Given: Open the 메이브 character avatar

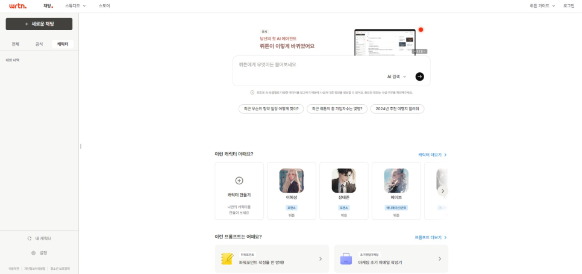Looking at the screenshot, I should click(396, 181).
